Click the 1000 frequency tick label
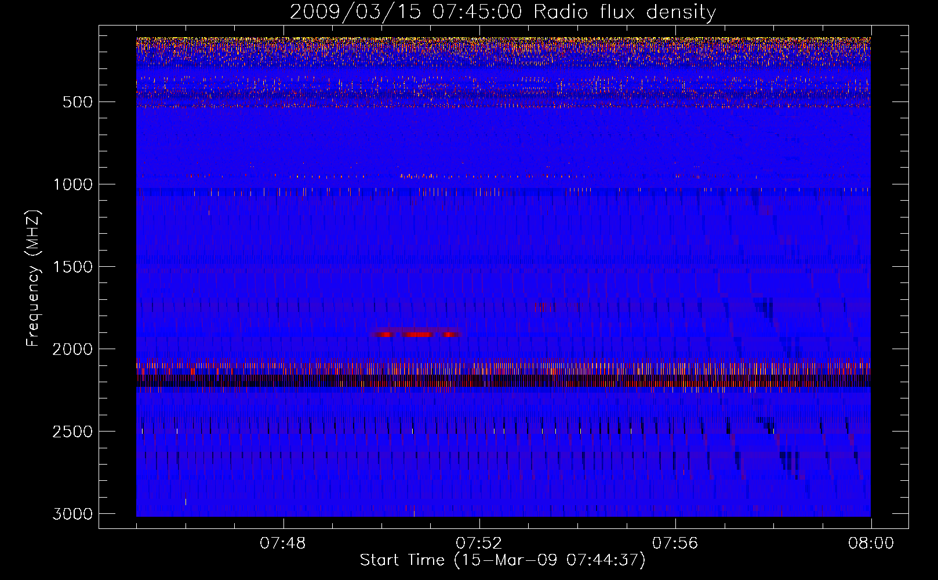This screenshot has width=938, height=580. 72,184
